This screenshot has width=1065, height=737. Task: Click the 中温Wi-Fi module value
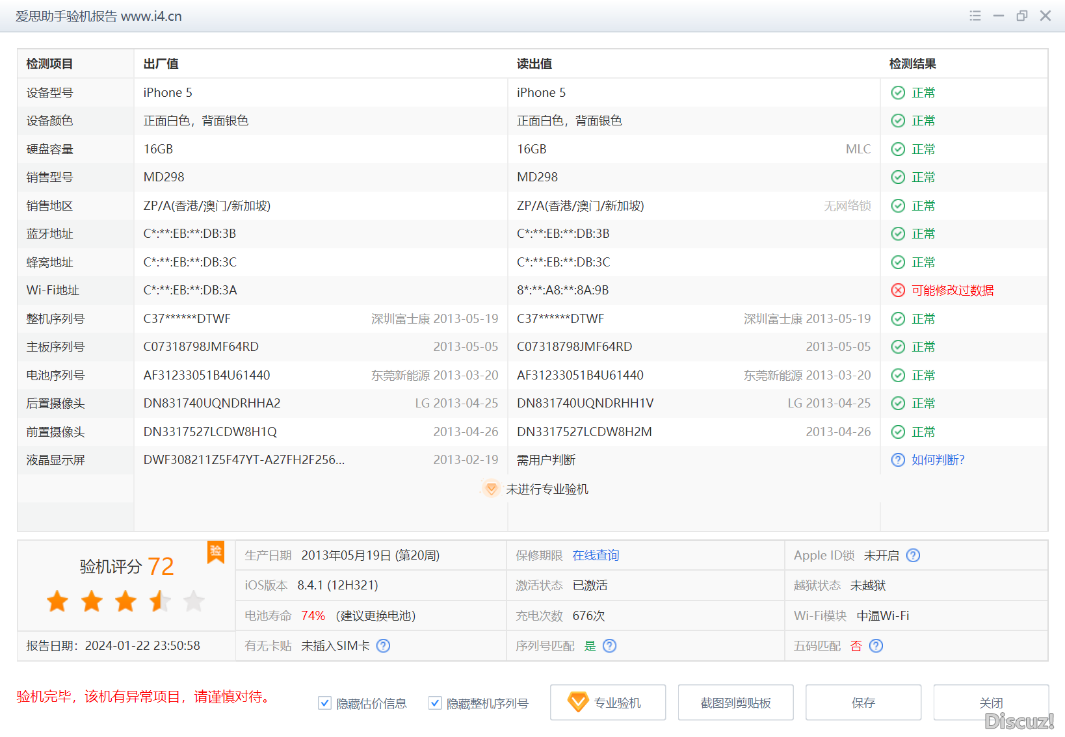883,616
